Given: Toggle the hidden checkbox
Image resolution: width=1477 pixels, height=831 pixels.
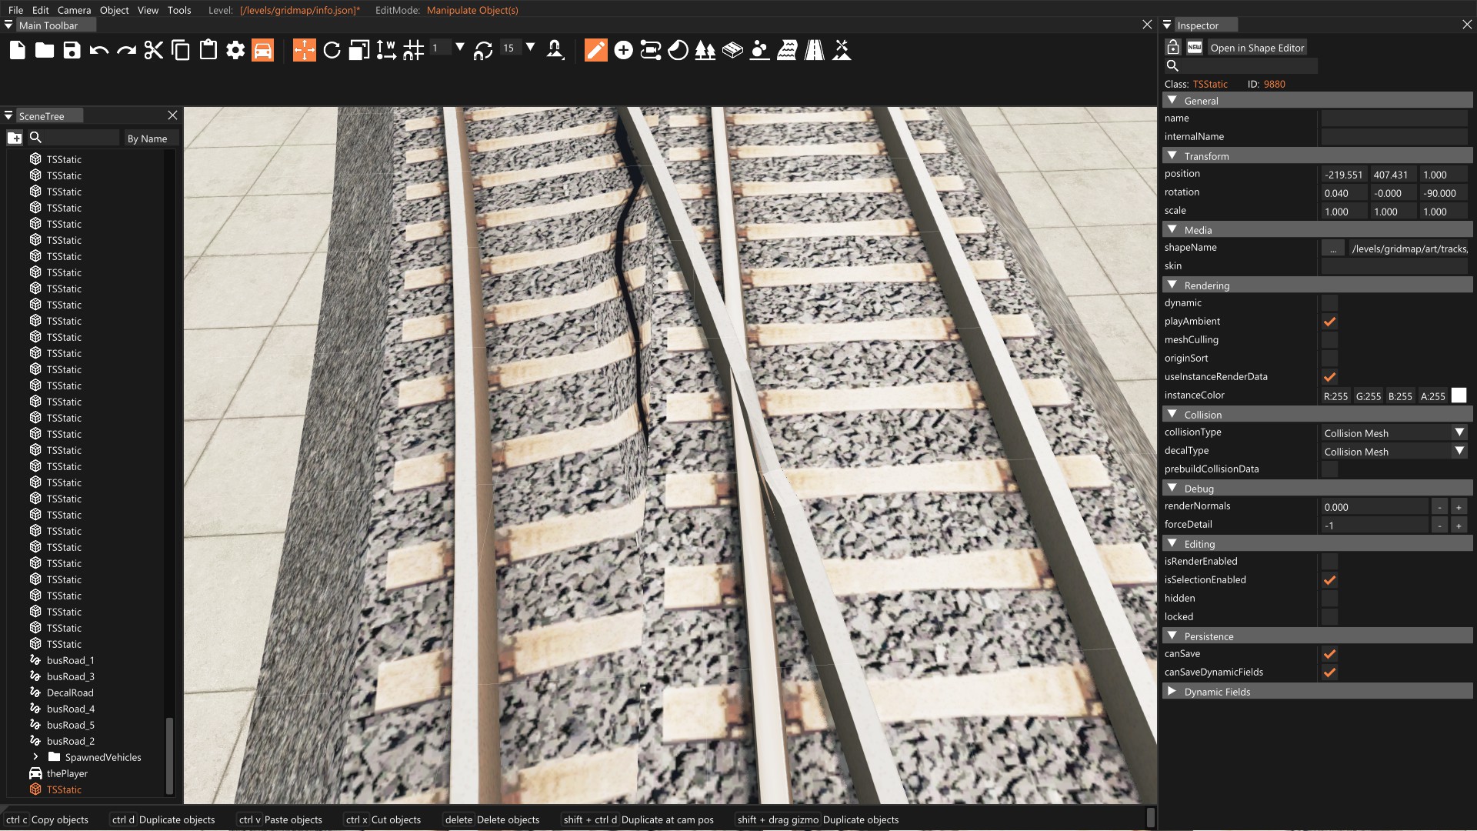Looking at the screenshot, I should click(1329, 599).
